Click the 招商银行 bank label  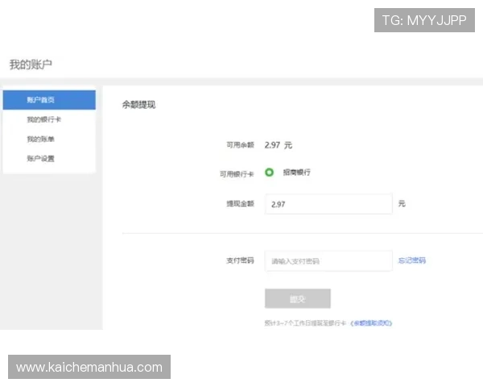tap(297, 173)
